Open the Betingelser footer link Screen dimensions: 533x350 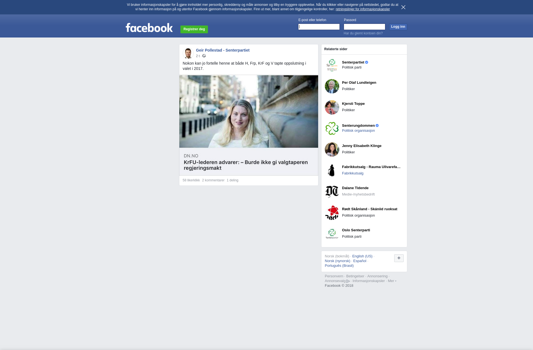[x=355, y=276]
